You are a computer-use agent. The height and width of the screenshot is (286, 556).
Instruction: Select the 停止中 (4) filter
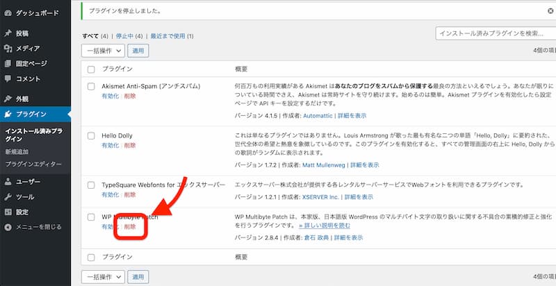[x=129, y=36]
